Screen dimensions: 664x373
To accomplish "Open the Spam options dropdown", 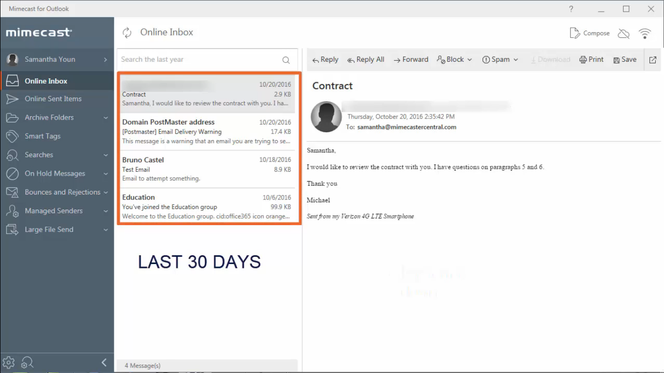I will (x=500, y=59).
